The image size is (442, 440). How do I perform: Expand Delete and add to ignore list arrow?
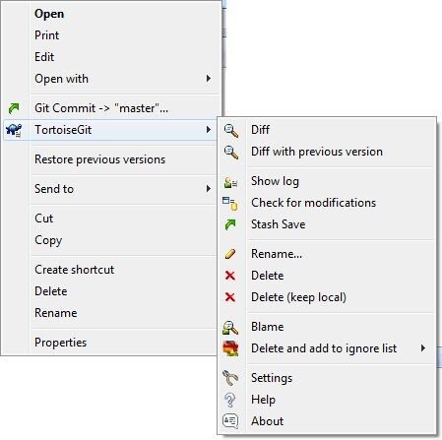pos(423,348)
